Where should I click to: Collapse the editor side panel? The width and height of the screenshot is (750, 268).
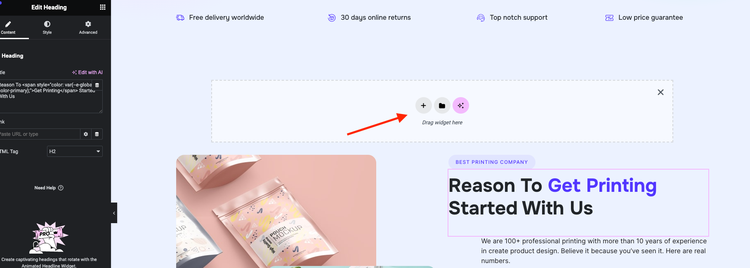pyautogui.click(x=114, y=213)
